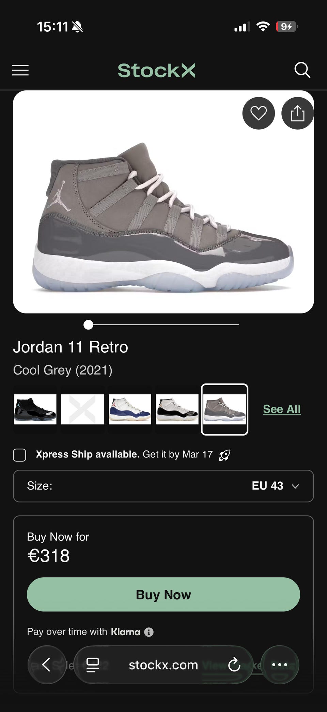Click the Buy Now button
The width and height of the screenshot is (327, 712).
pyautogui.click(x=163, y=595)
